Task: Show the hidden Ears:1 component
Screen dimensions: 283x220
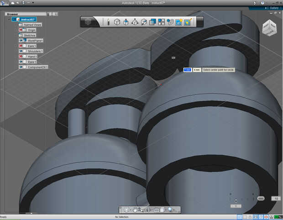Action: click(21, 46)
